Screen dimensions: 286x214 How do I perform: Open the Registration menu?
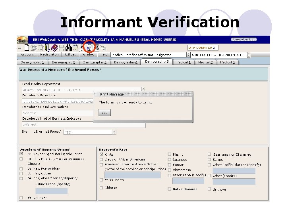pyautogui.click(x=49, y=54)
